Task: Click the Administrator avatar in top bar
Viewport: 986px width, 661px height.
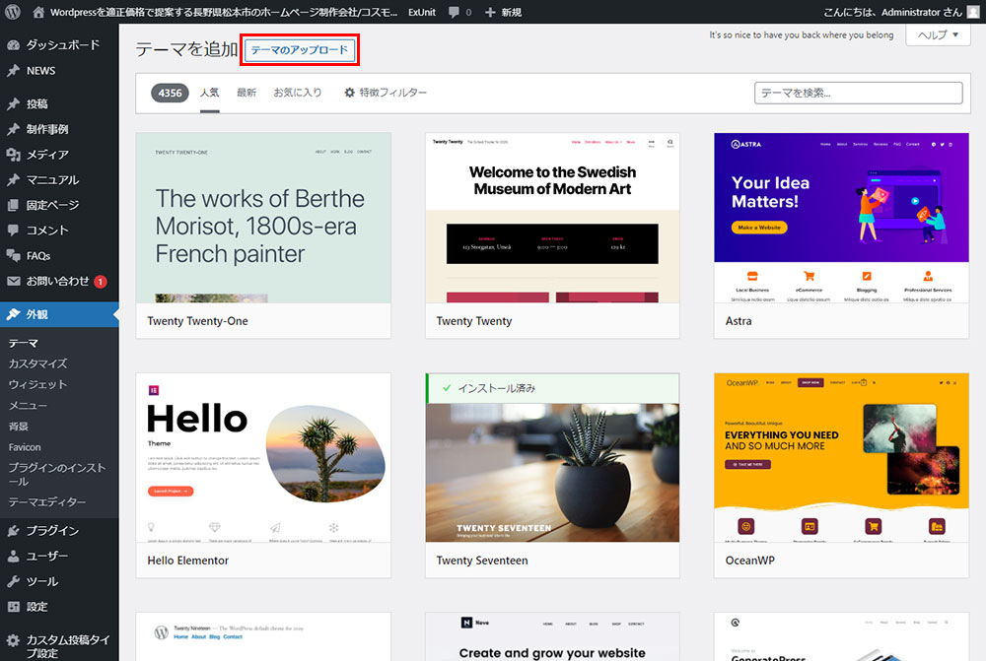Action: [x=973, y=12]
